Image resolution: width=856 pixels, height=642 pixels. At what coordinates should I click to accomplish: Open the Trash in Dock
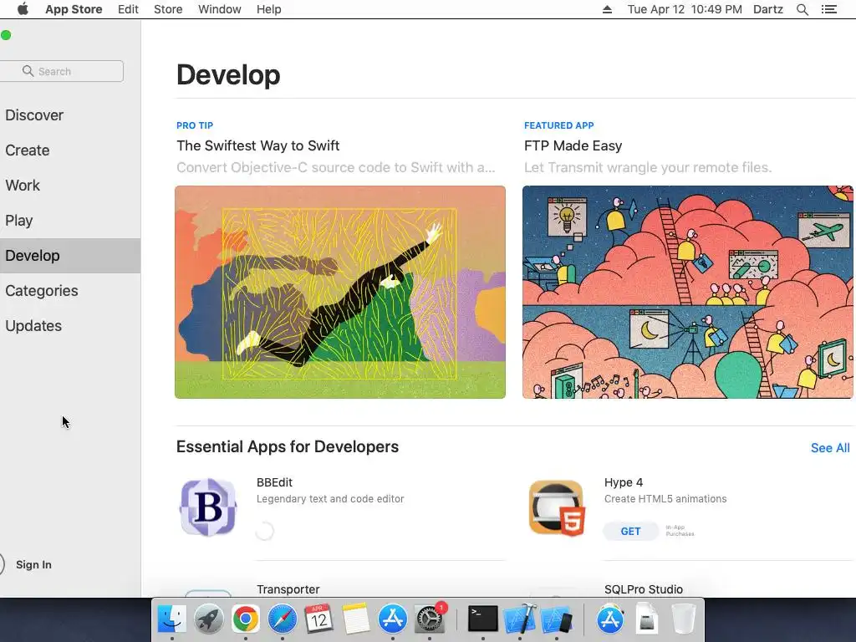[683, 619]
